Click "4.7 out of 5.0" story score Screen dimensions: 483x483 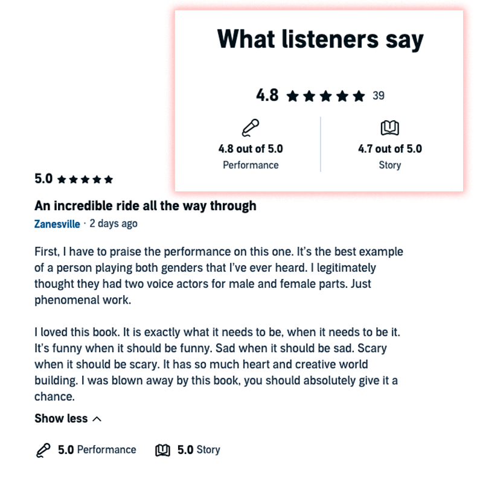389,149
